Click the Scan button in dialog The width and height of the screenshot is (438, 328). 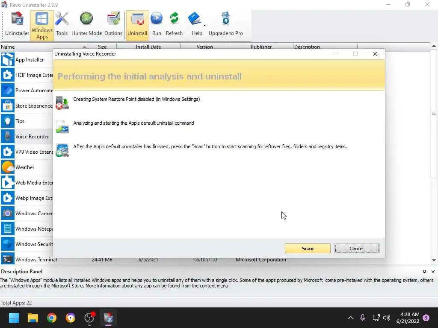tap(308, 248)
